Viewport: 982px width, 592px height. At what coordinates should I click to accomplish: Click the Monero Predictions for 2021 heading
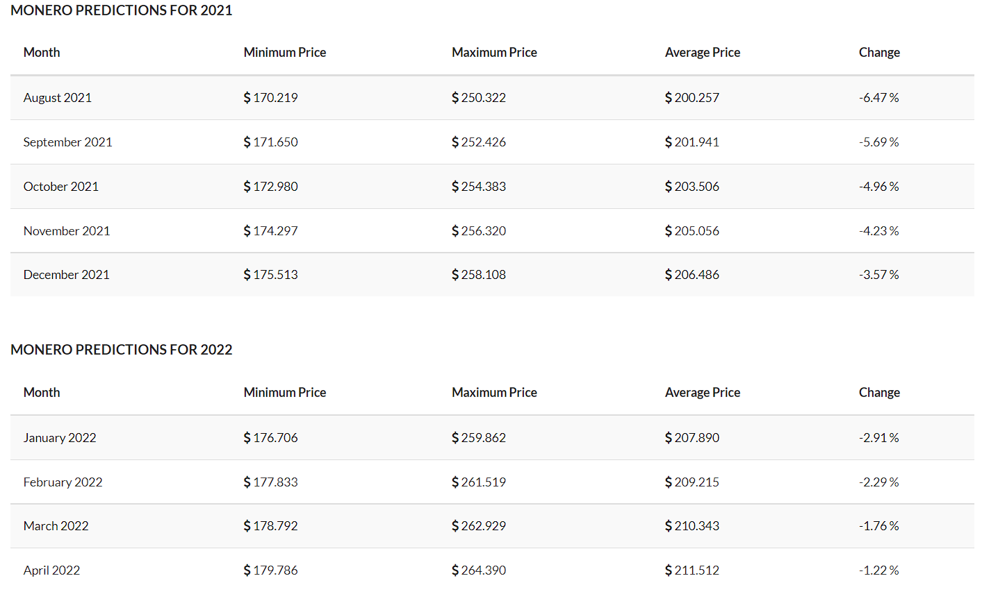(x=122, y=10)
